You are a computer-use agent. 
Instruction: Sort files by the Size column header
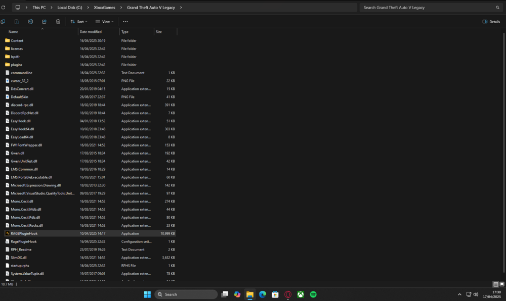click(x=161, y=31)
